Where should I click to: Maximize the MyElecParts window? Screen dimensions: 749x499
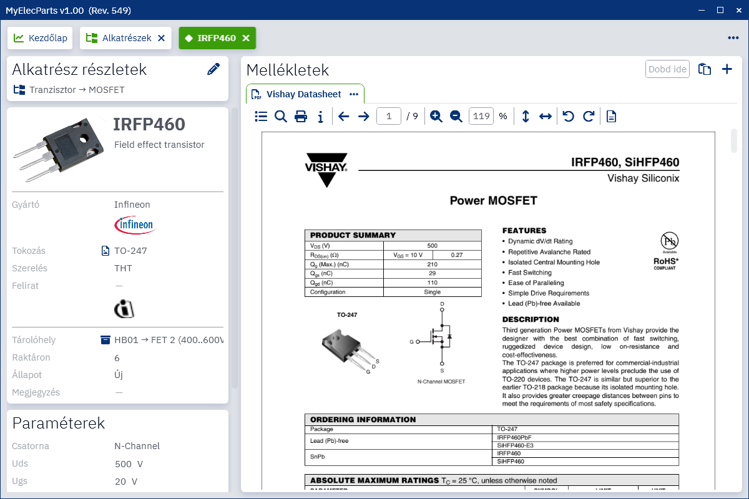(720, 10)
